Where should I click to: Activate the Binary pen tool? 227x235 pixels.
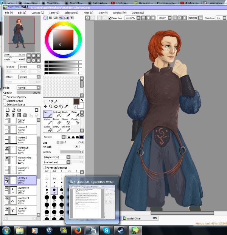(x=57, y=130)
